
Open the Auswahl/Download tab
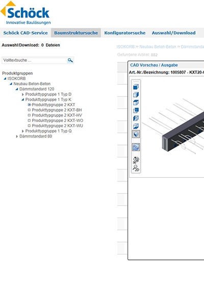pos(173,33)
